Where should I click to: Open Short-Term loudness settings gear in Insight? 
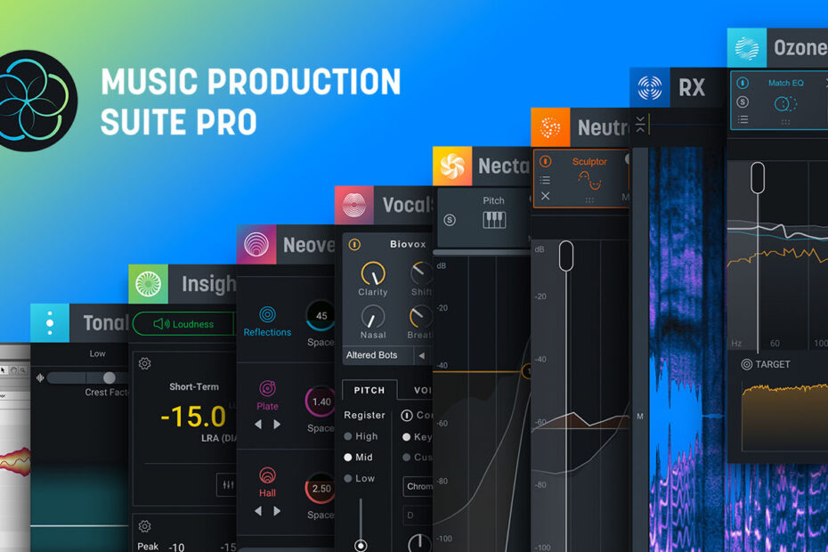(x=145, y=363)
